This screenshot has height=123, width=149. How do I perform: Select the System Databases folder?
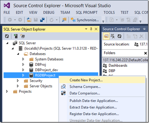[x=49, y=59]
